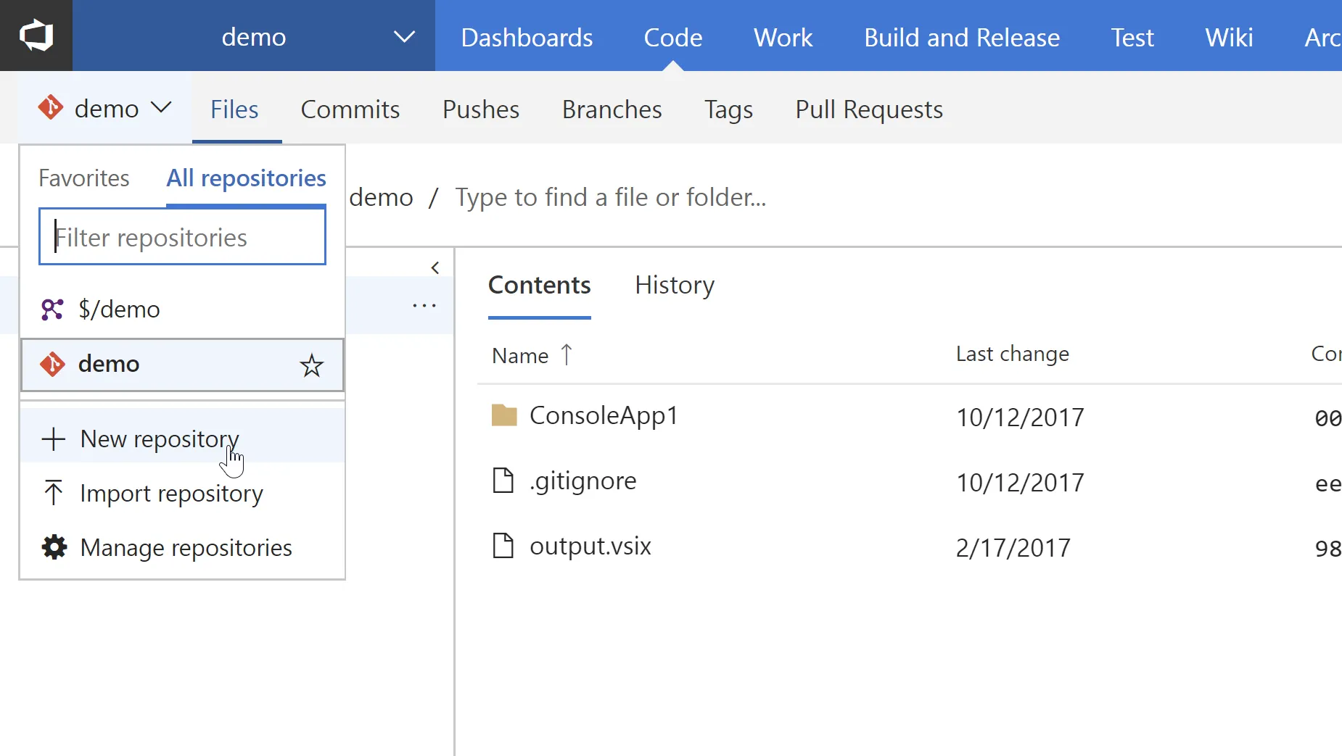Open the History tab
The image size is (1342, 756).
[674, 286]
